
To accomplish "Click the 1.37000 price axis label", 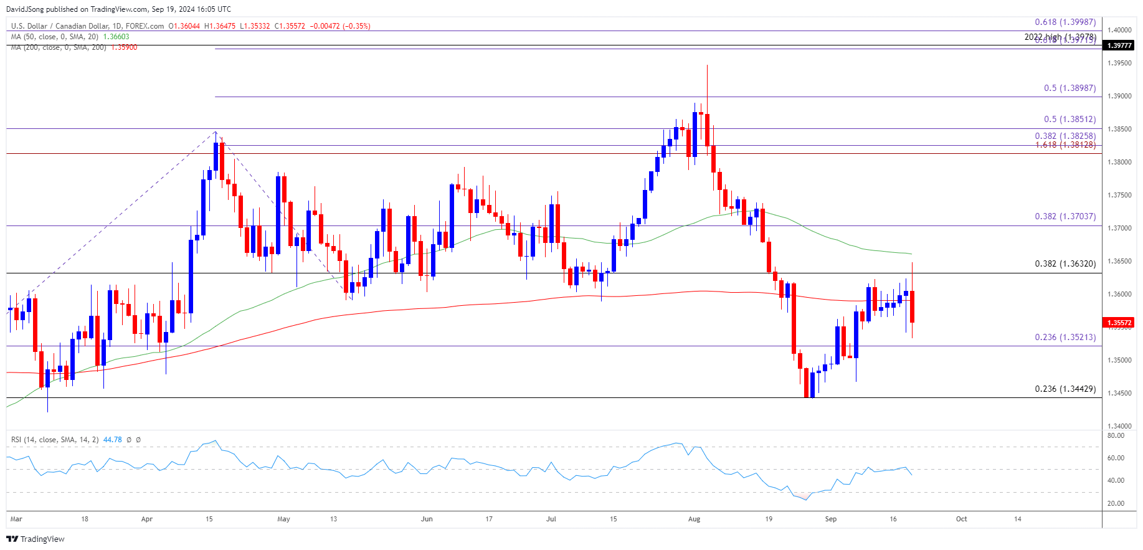I will click(x=1119, y=228).
